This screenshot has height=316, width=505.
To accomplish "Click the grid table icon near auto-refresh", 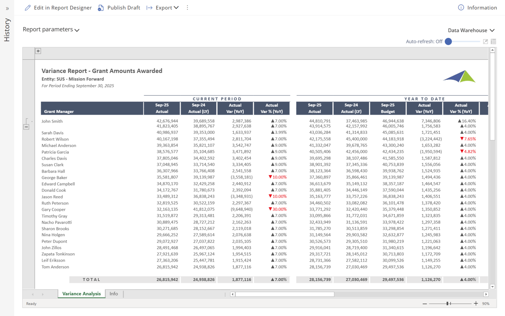I will click(x=494, y=42).
